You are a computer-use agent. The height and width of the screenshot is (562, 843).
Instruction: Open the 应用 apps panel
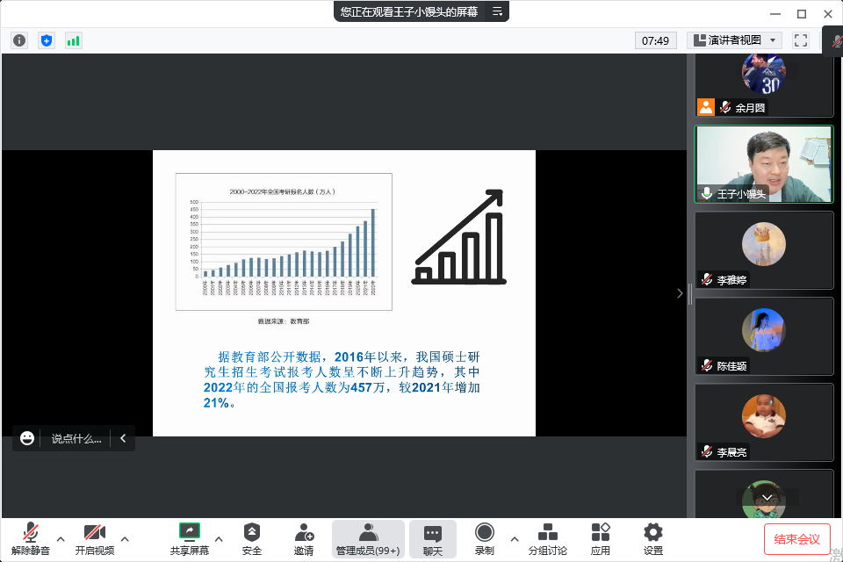(x=601, y=538)
